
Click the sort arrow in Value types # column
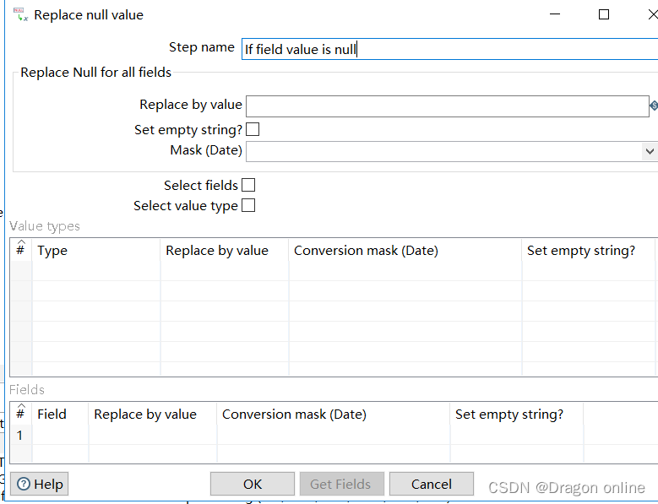click(21, 242)
